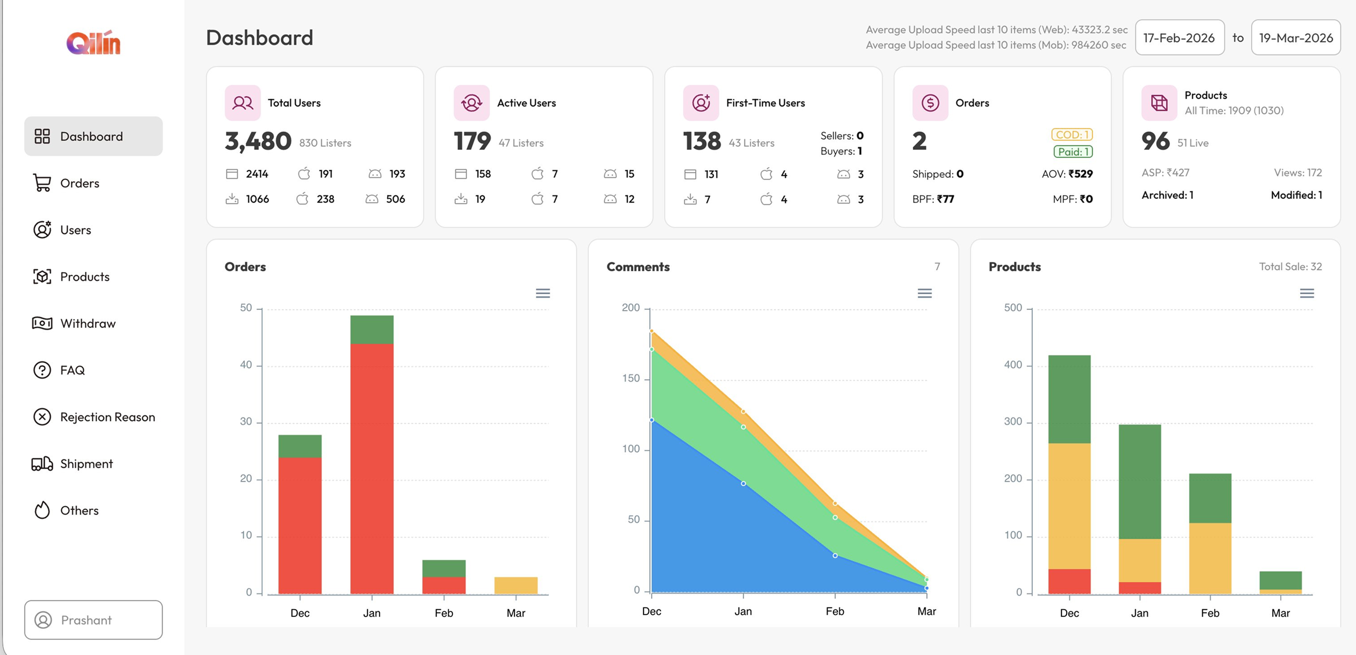This screenshot has width=1356, height=655.
Task: Go to Dashboard in sidebar
Action: click(93, 136)
